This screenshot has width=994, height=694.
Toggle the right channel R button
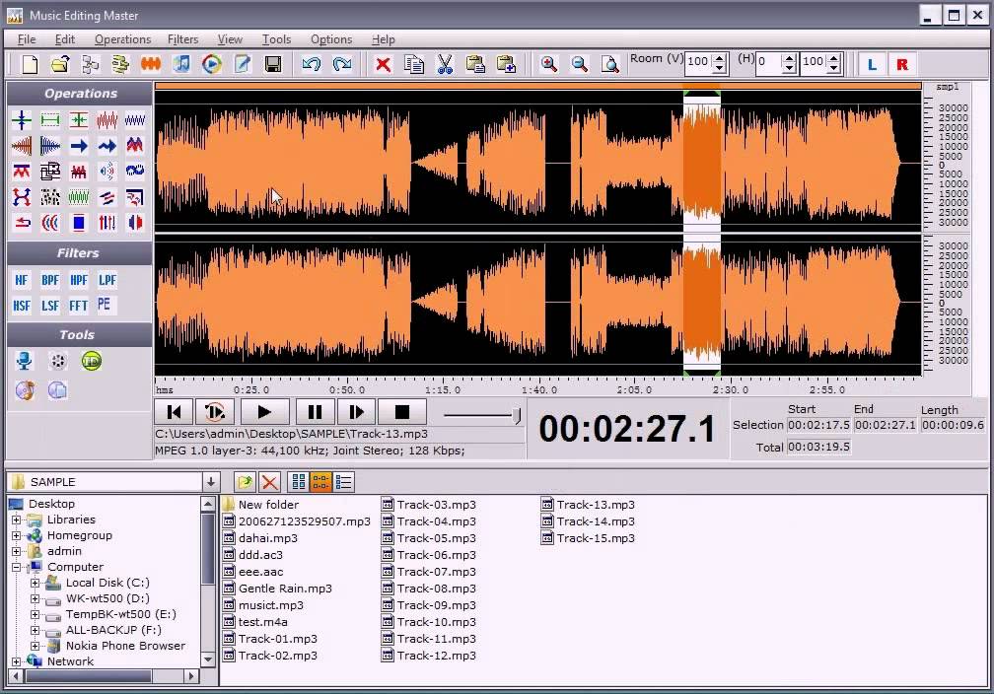901,64
